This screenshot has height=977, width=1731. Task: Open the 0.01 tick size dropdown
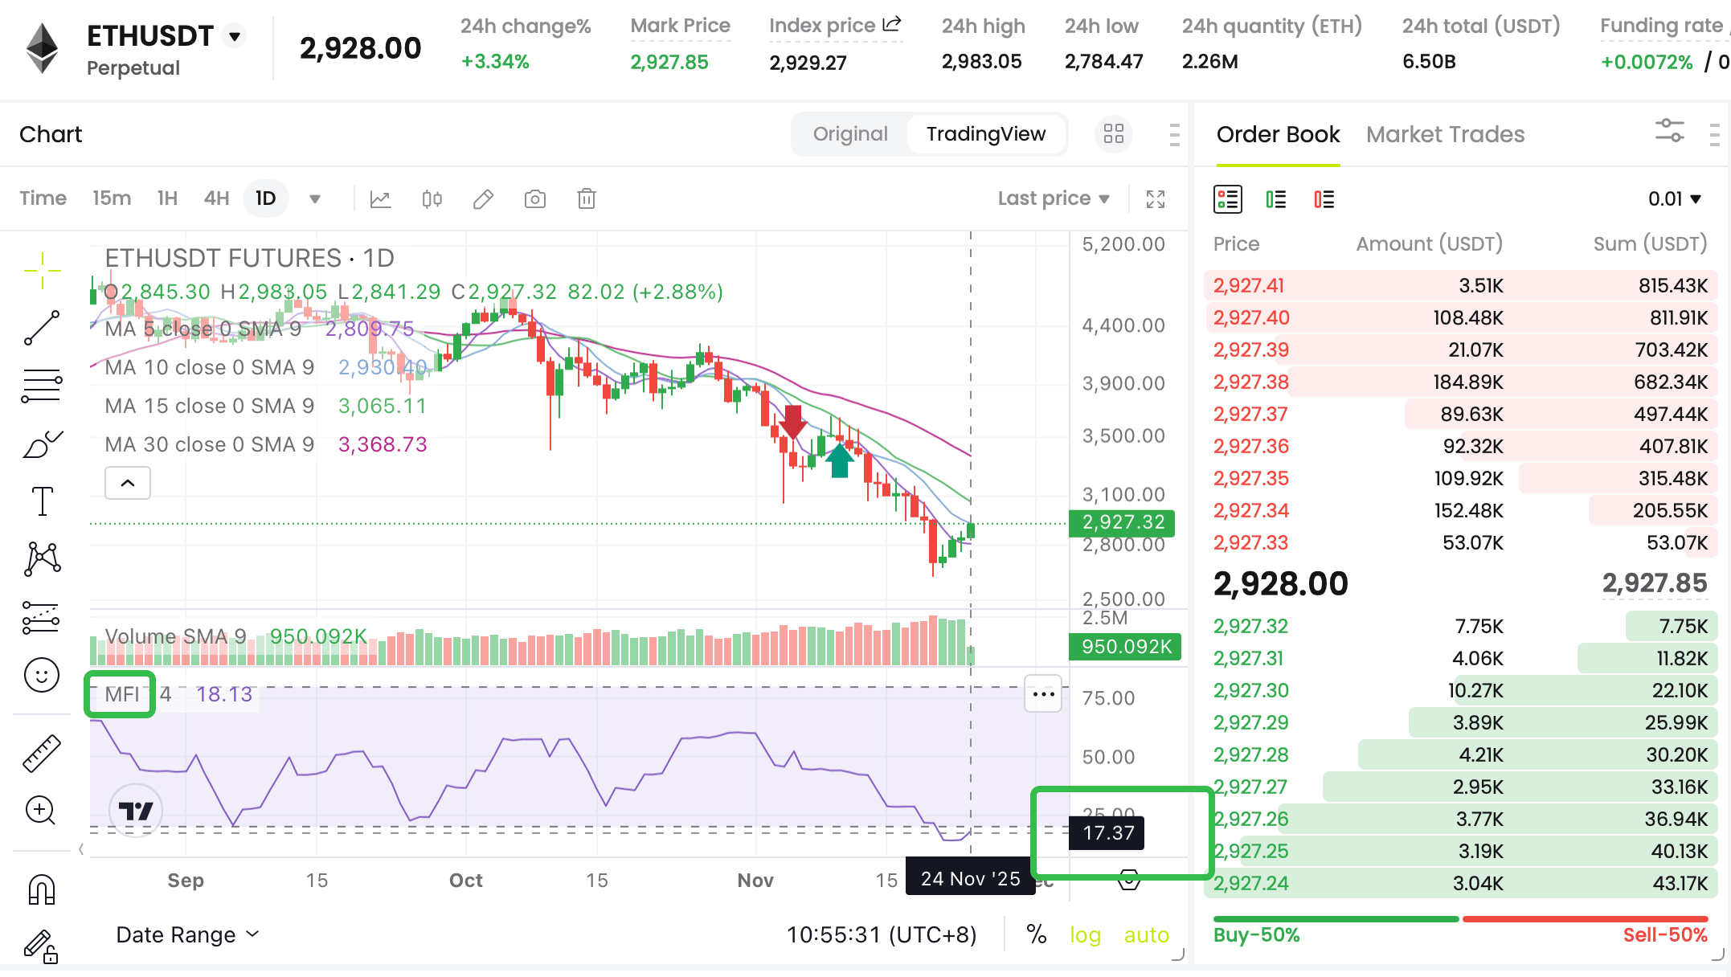[x=1674, y=198]
